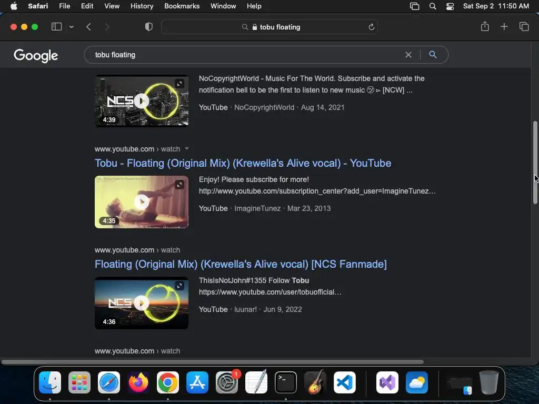Open the Share button in Safari toolbar
Screen dimensions: 539x404
tap(485, 26)
